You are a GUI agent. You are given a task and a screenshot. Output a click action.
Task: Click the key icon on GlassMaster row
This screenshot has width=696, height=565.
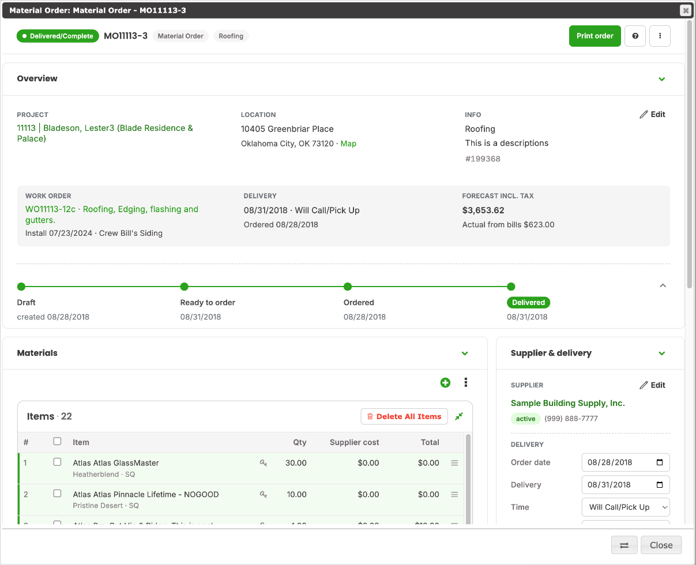tap(264, 462)
